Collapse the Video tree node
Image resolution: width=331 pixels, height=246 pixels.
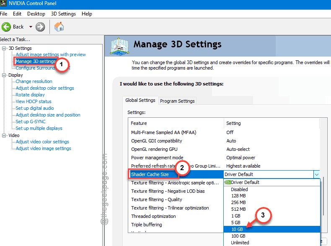click(4, 135)
